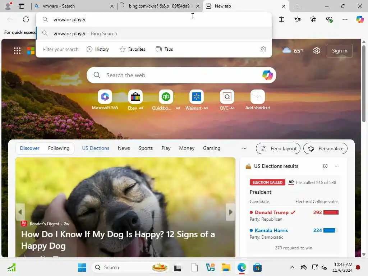Open the page settings gear icon
This screenshot has width=368, height=276.
pyautogui.click(x=317, y=51)
